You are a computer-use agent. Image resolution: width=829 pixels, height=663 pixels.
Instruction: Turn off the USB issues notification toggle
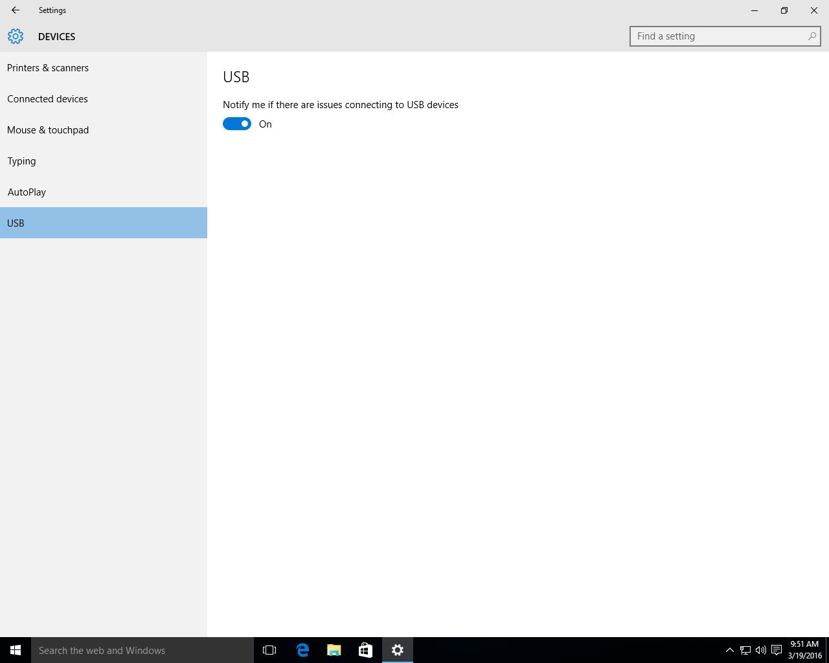pos(237,124)
